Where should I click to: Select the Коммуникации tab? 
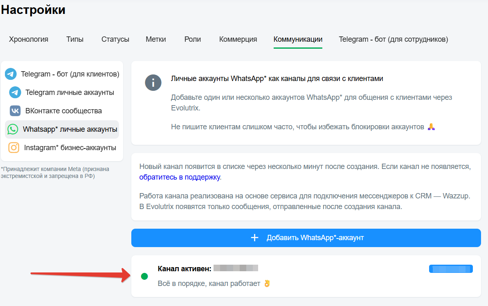298,40
